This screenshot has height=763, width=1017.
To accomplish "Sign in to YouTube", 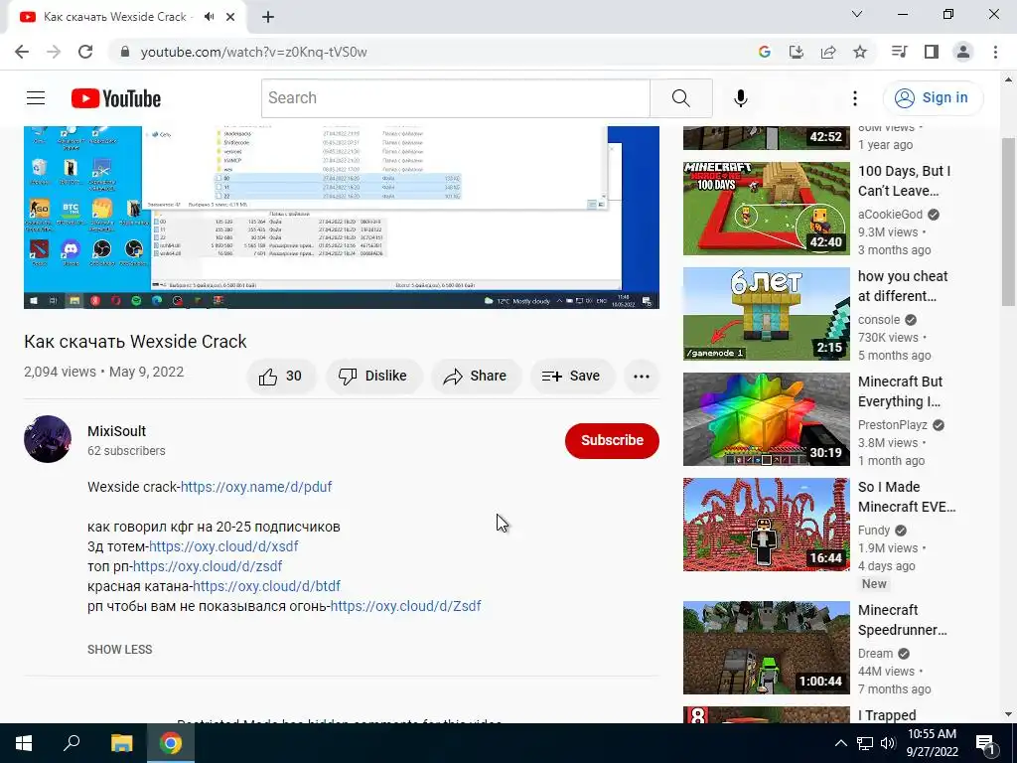I will pos(932,98).
